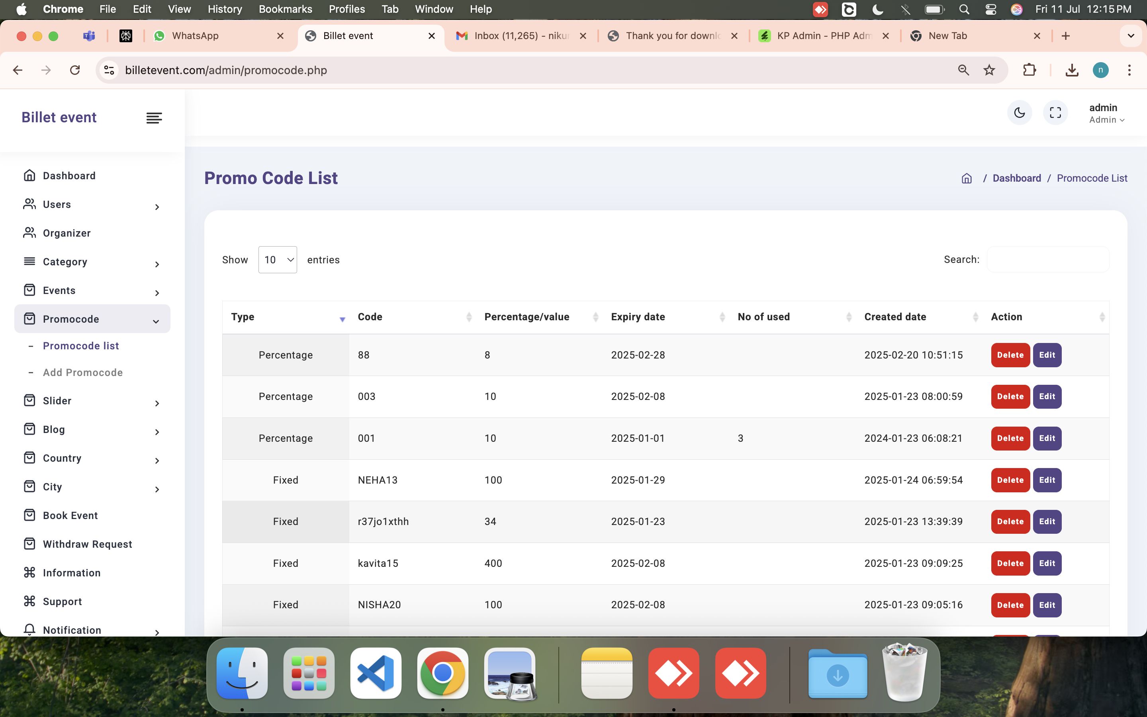The height and width of the screenshot is (717, 1147).
Task: Open Chrome downloads icon in toolbar
Action: 1072,70
